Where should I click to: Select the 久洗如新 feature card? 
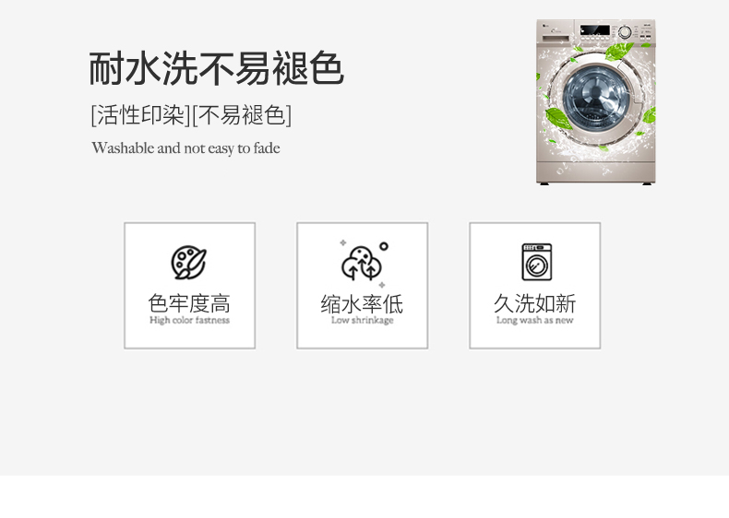(x=534, y=285)
